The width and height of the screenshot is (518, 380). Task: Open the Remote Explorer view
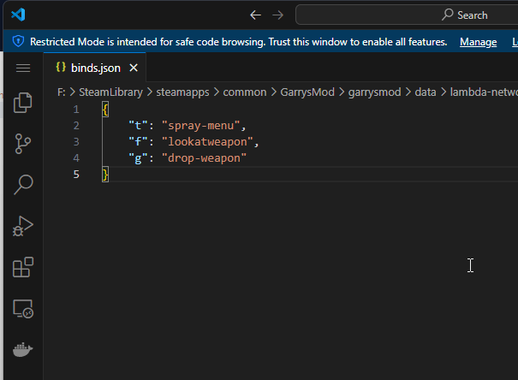pyautogui.click(x=23, y=310)
